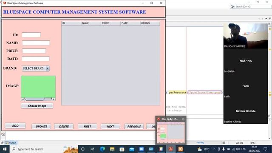Click the UPDATE button
The width and height of the screenshot is (272, 153).
tap(41, 127)
